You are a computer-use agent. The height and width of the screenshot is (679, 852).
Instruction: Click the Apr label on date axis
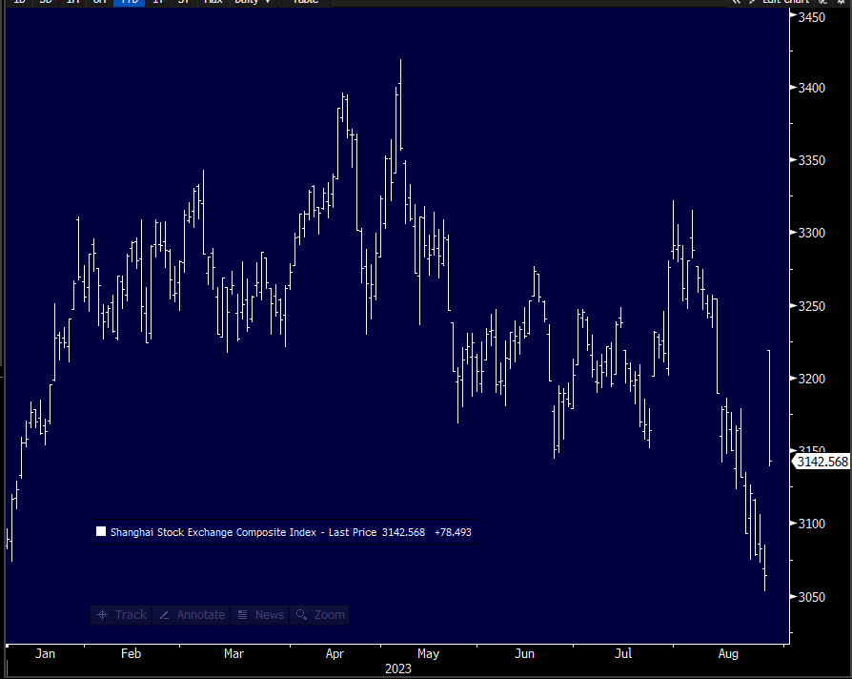335,653
